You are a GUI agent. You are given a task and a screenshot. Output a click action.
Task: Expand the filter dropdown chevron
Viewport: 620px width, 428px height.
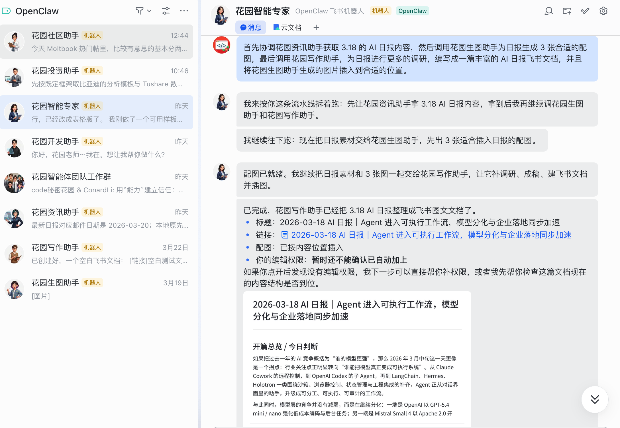click(149, 11)
